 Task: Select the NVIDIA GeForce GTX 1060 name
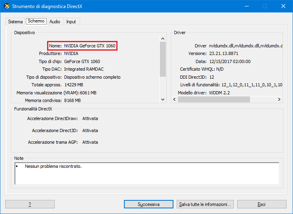pyautogui.click(x=89, y=46)
